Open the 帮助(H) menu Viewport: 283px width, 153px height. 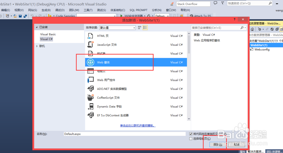click(185, 10)
